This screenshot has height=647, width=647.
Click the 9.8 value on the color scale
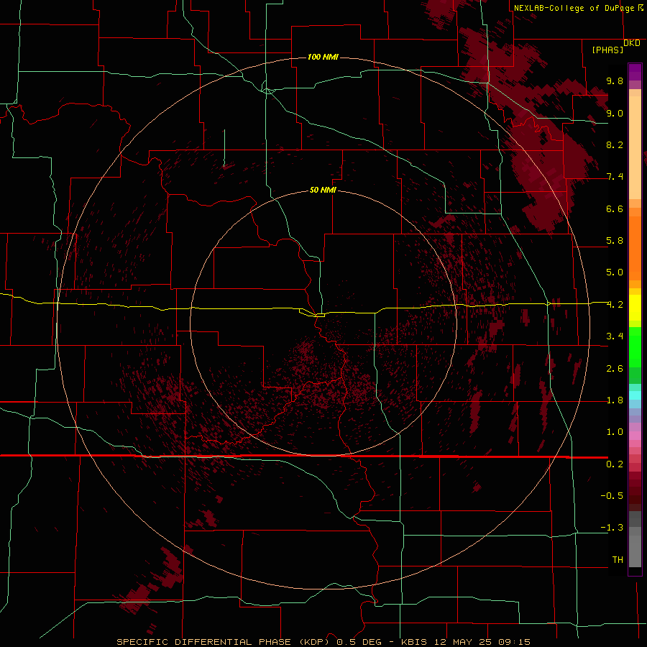[615, 81]
